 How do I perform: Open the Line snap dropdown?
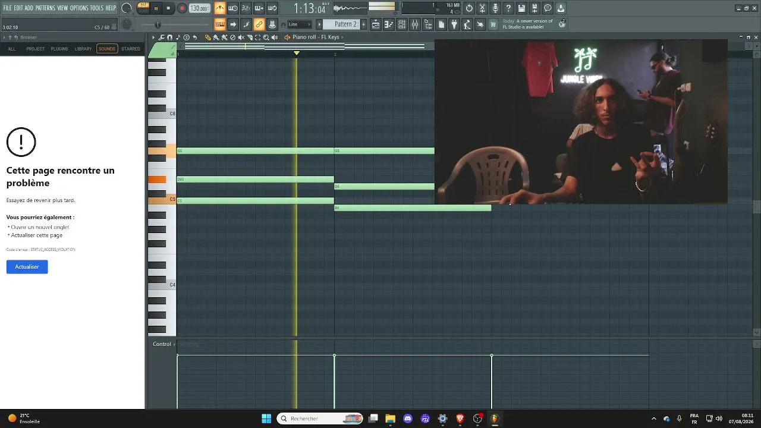(299, 24)
